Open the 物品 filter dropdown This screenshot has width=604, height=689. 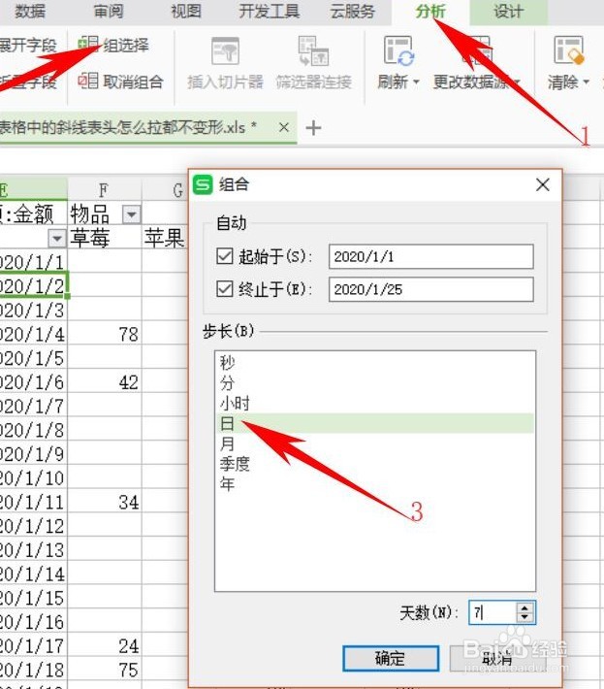pyautogui.click(x=131, y=214)
